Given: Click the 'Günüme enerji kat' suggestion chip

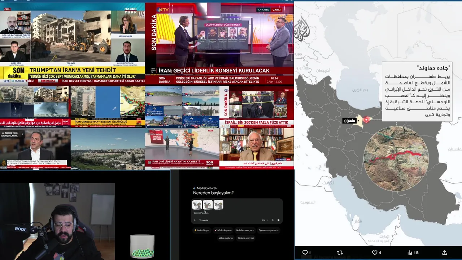Looking at the screenshot, I should (x=245, y=238).
